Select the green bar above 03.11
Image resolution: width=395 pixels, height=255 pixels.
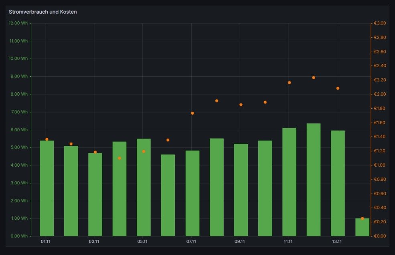pos(95,195)
